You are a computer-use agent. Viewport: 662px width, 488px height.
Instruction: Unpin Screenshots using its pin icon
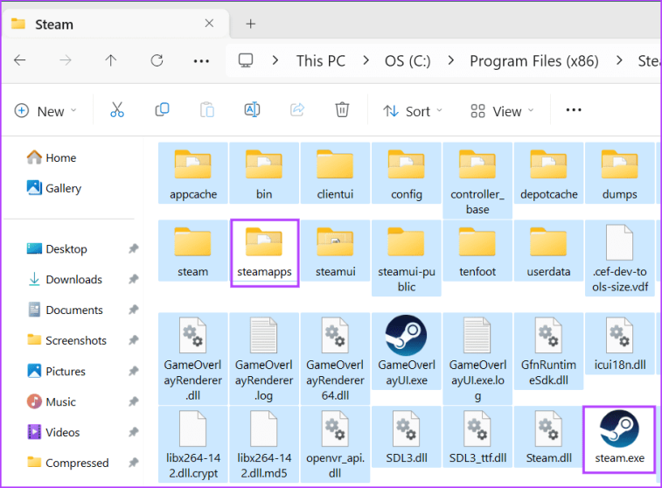click(x=134, y=340)
